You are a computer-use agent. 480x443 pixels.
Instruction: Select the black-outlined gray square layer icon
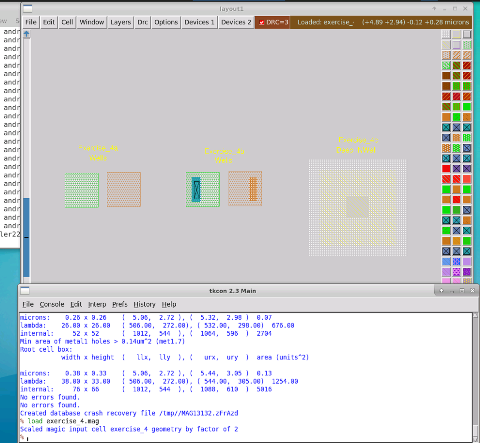(x=467, y=34)
